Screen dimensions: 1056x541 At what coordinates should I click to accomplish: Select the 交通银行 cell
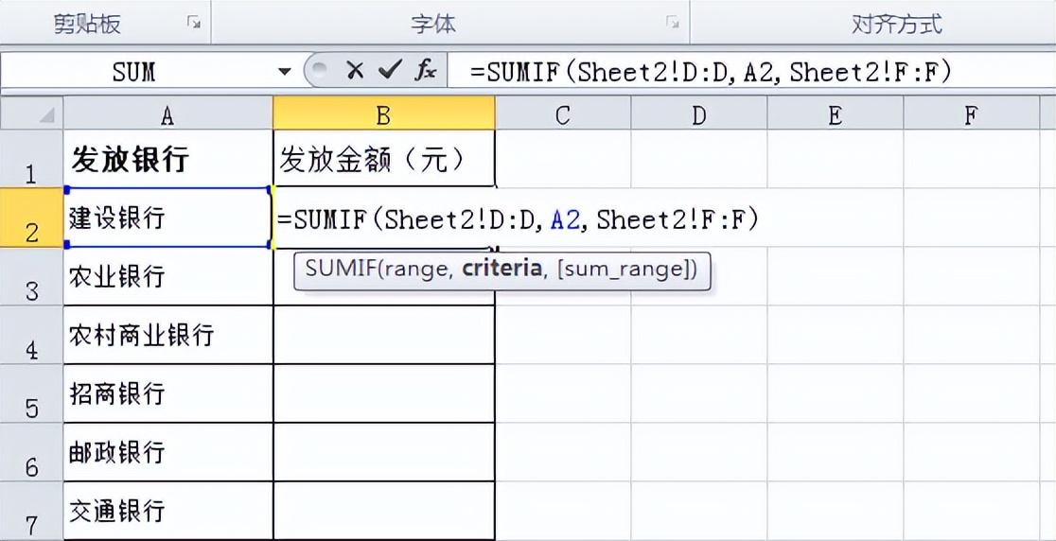click(167, 511)
